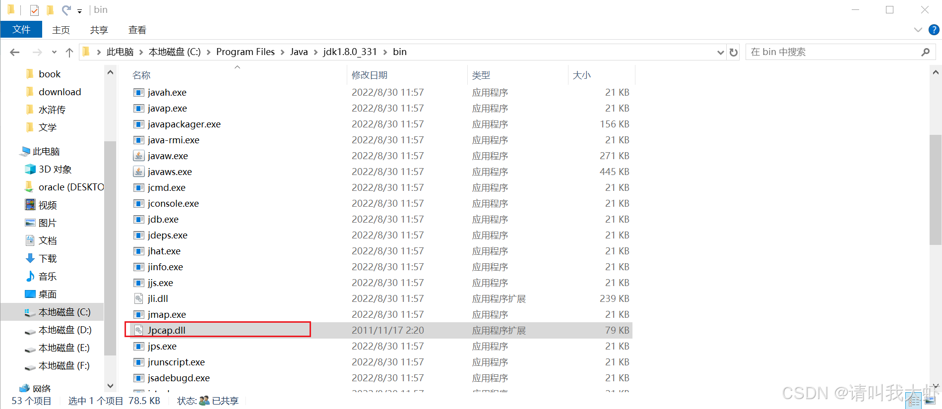Click the 下载 arrow icon in sidebar
The image size is (942, 409).
30,258
